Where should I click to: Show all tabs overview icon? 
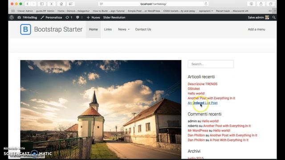point(271,4)
